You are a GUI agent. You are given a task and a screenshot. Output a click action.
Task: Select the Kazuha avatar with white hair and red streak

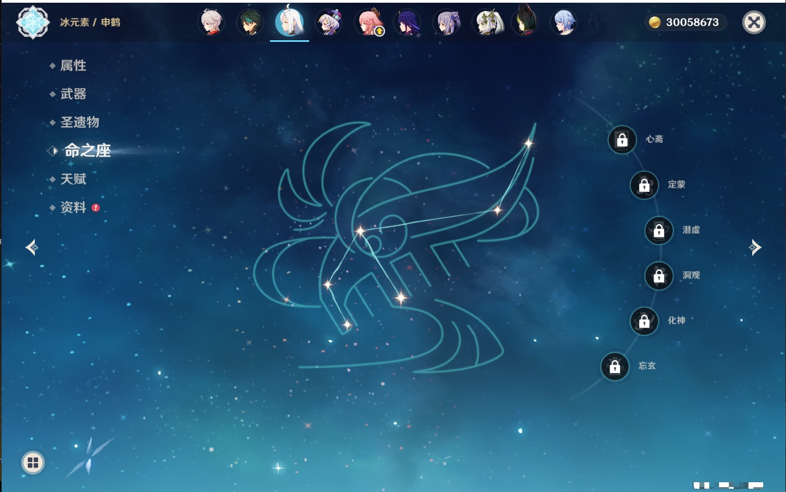[x=212, y=22]
